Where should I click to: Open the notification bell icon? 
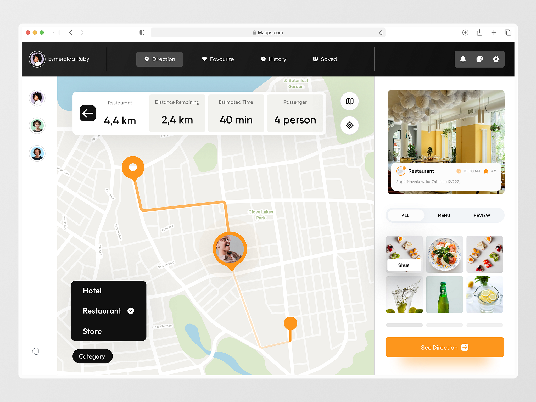pyautogui.click(x=463, y=59)
